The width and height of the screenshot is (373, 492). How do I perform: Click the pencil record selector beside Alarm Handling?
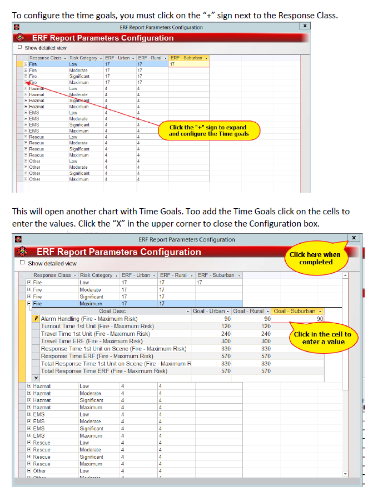click(x=36, y=319)
